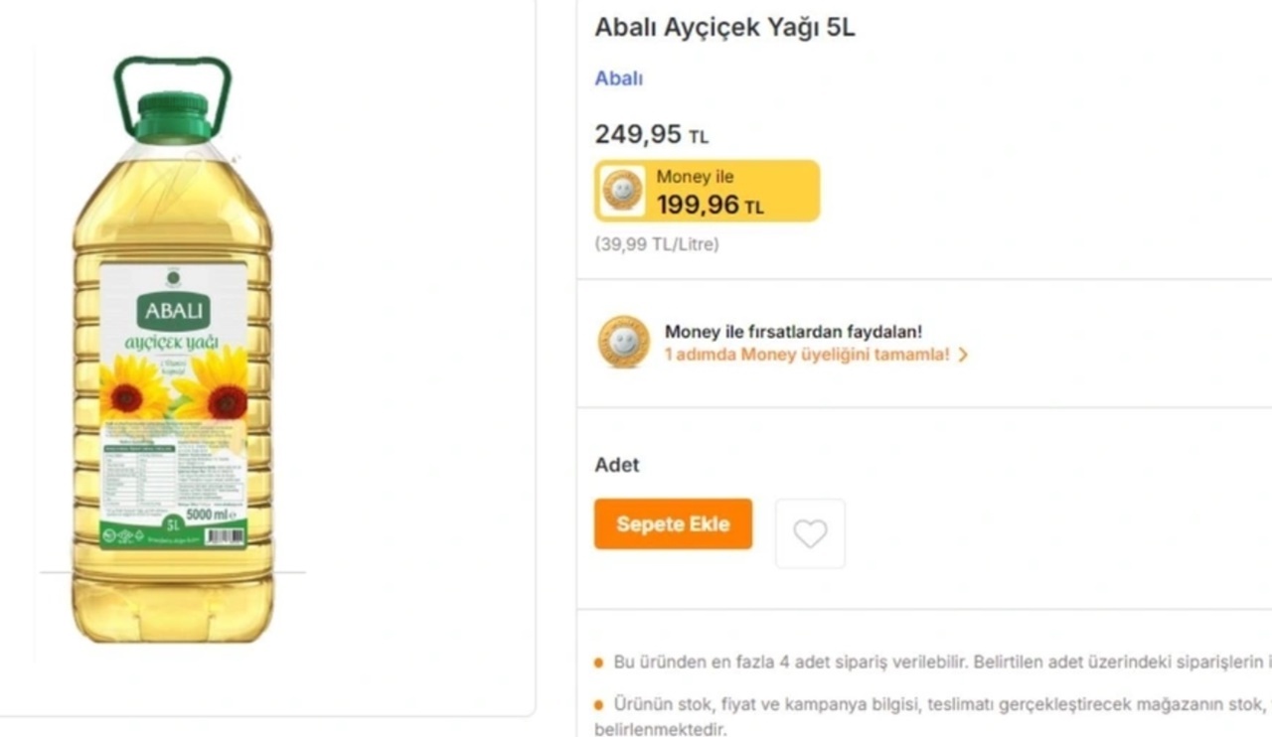Click the per-litre price '(39,99 TL/Litre)'
Image resolution: width=1272 pixels, height=737 pixels.
click(x=656, y=243)
